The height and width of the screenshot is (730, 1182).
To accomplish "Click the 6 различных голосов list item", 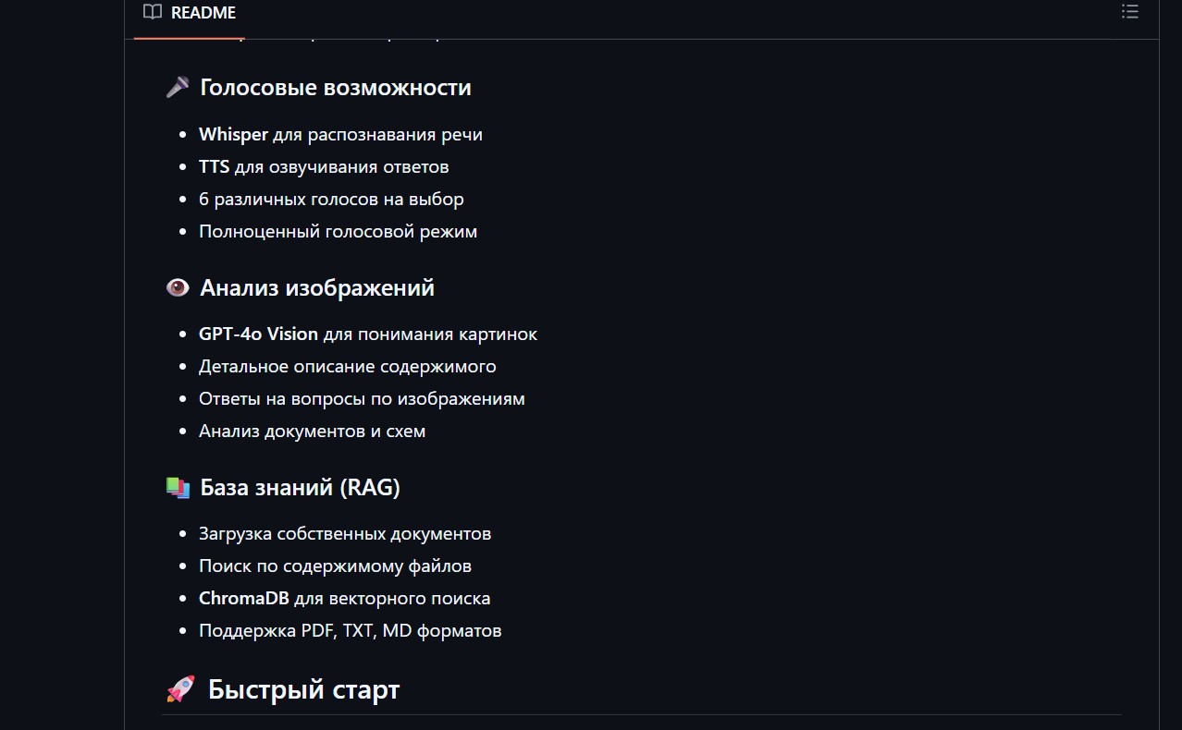I will point(331,200).
